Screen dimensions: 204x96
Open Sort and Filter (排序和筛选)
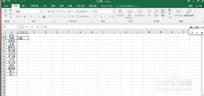[x=178, y=14]
